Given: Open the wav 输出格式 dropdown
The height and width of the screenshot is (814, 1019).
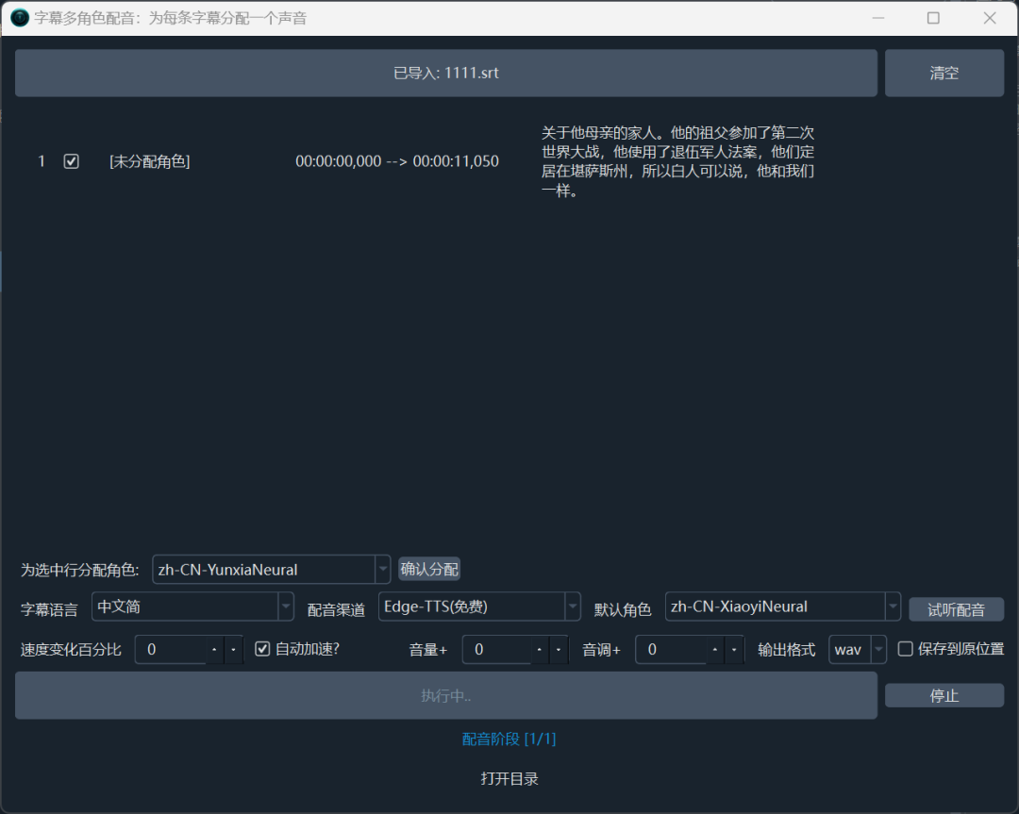Looking at the screenshot, I should 878,650.
